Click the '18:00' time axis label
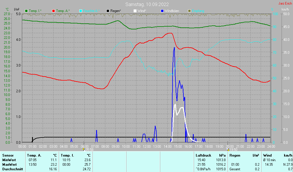Viewport: 293px width, 172px height. click(x=209, y=147)
